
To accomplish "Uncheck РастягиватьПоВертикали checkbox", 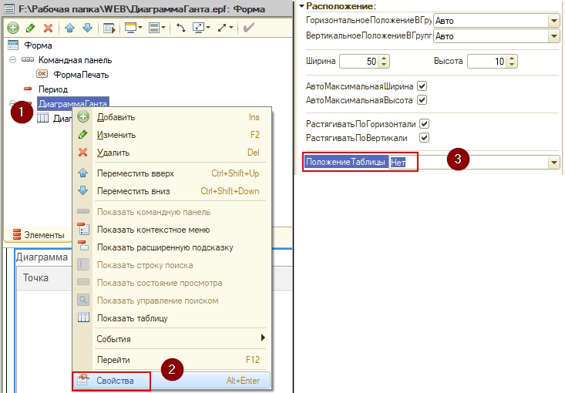I will (x=425, y=138).
